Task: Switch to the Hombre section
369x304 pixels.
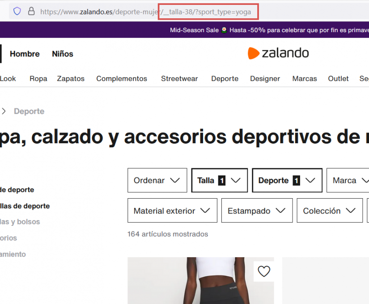Action: tap(25, 54)
